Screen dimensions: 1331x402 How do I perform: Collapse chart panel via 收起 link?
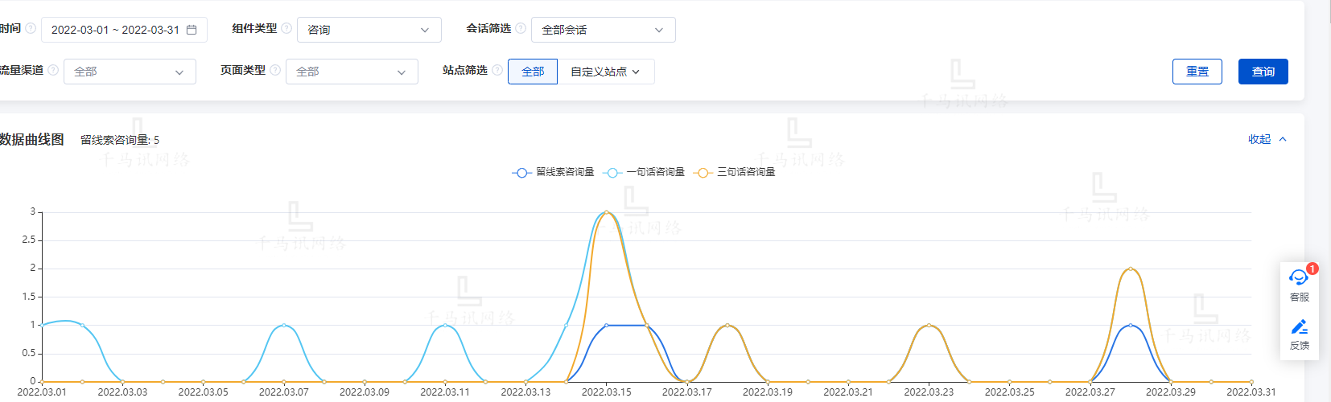pos(1267,139)
